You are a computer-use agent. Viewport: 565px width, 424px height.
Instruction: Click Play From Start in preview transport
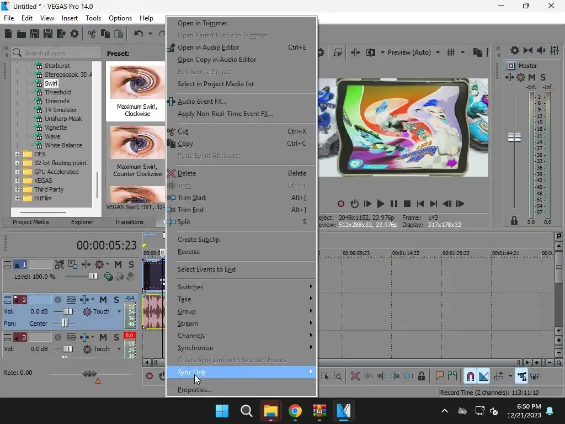367,204
